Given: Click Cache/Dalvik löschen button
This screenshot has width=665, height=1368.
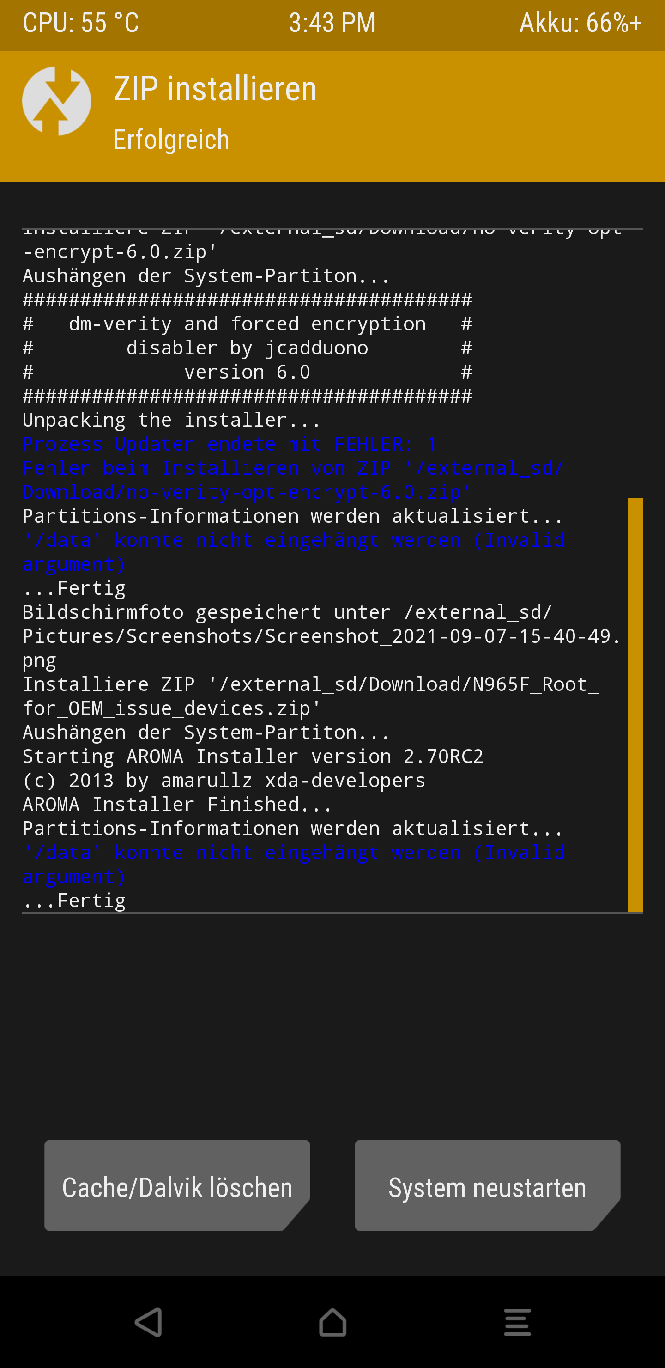Looking at the screenshot, I should tap(177, 1185).
